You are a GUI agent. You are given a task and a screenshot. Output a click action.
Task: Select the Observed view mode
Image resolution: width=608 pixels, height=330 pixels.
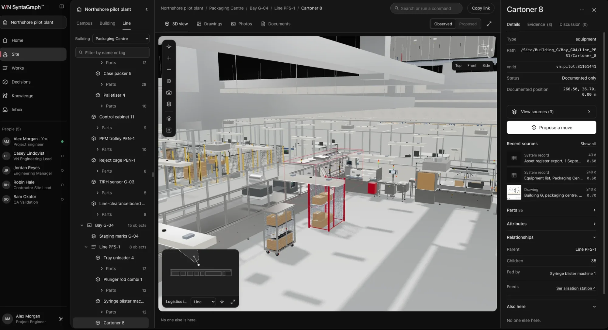tap(443, 24)
